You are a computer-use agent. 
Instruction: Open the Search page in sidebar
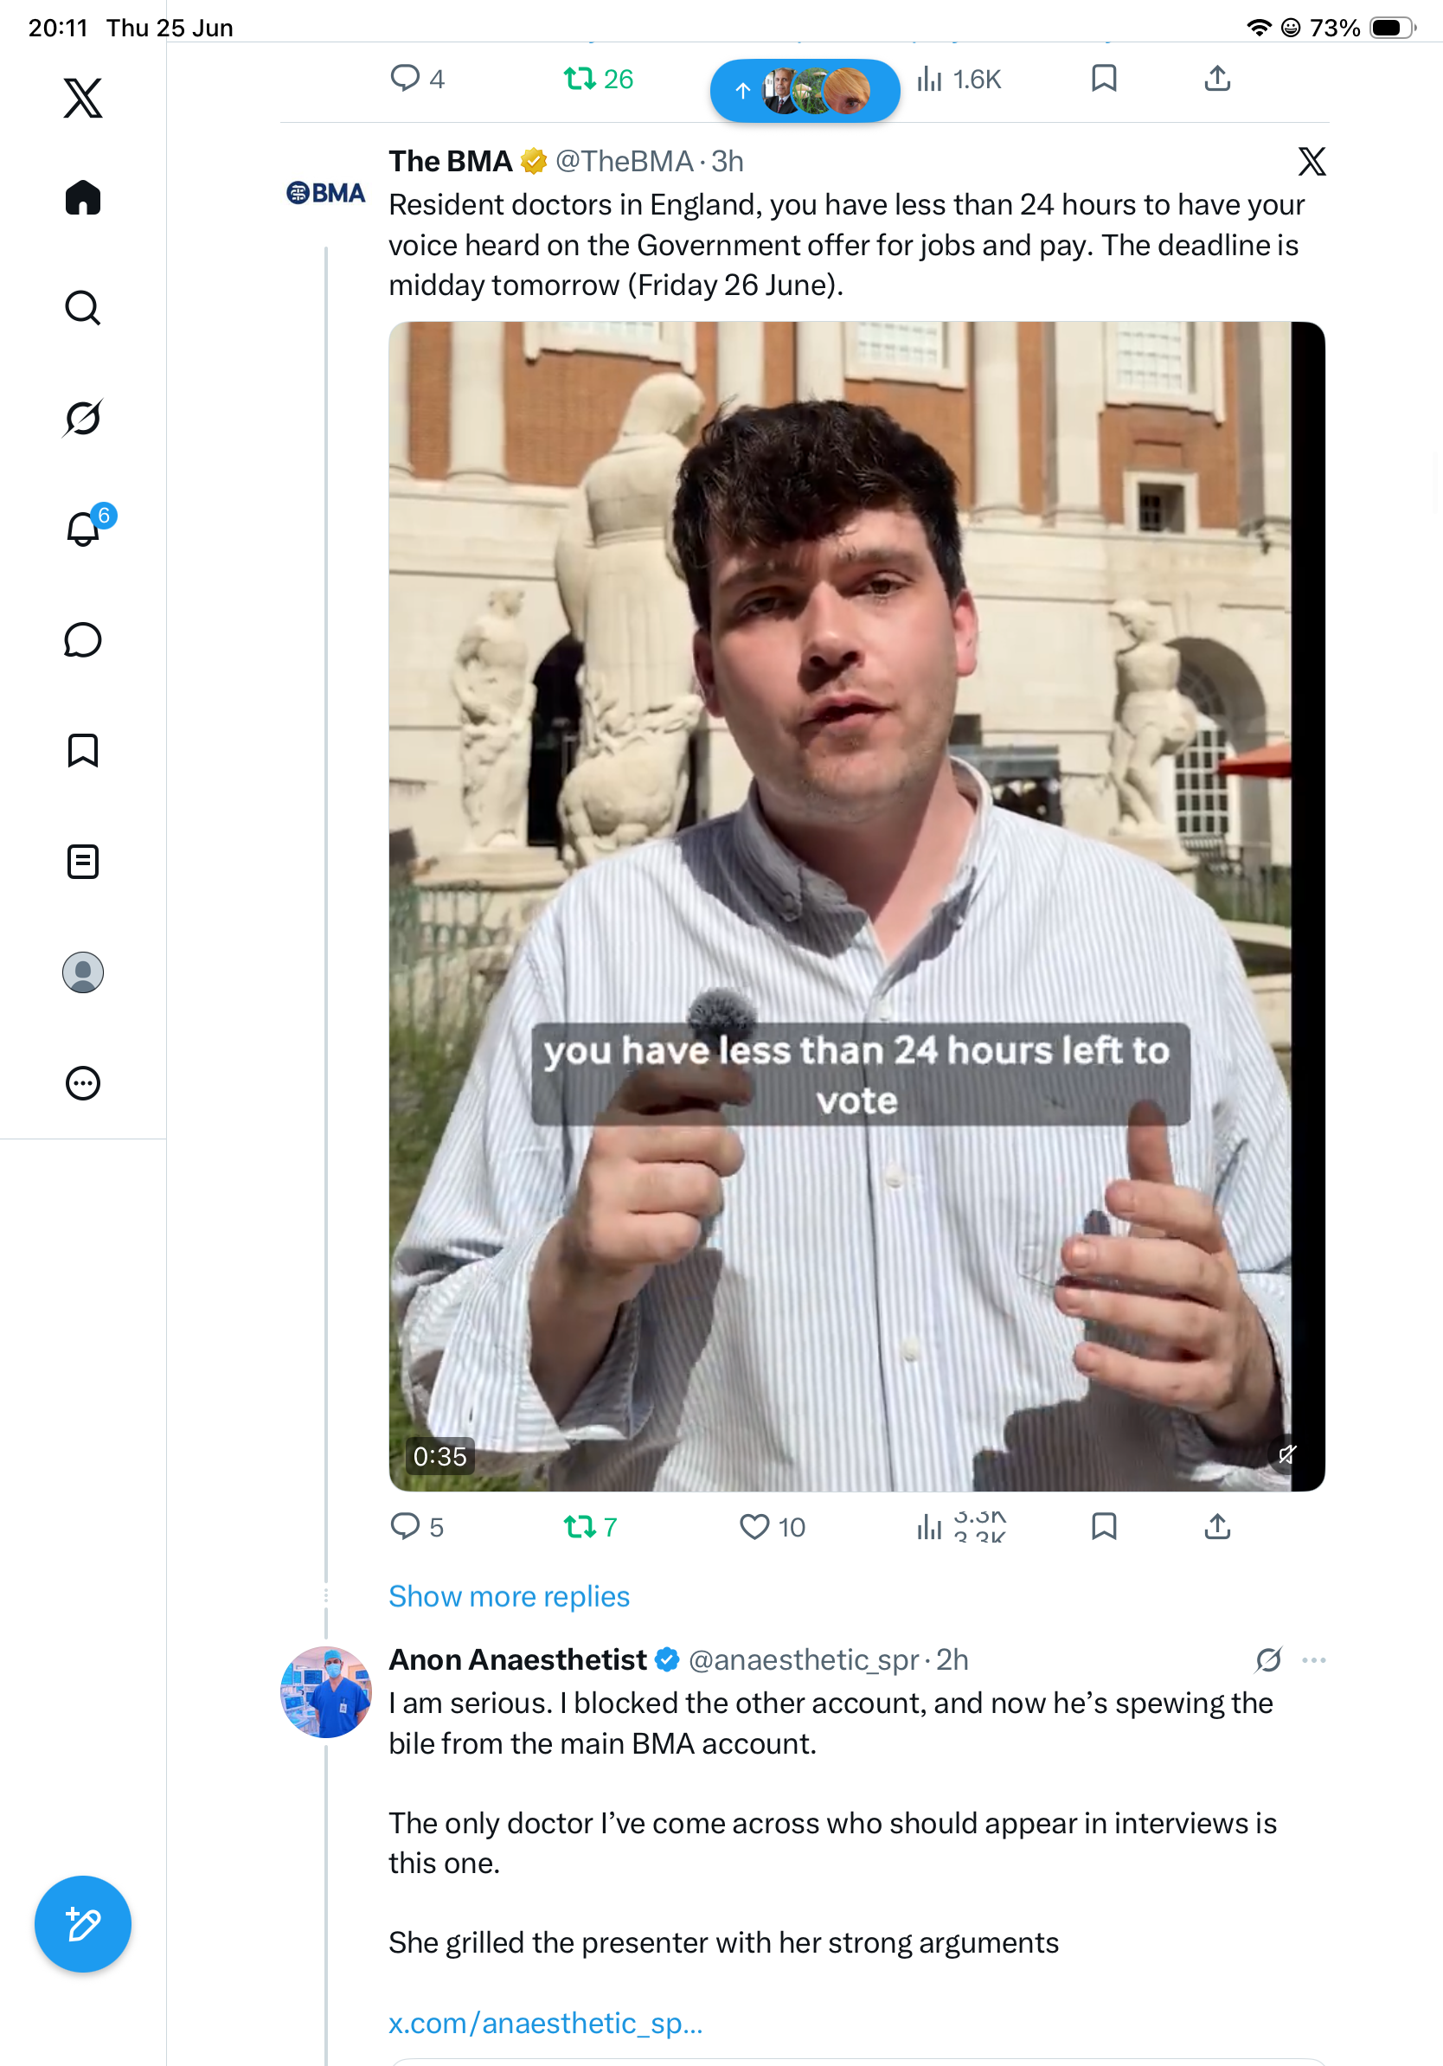point(83,308)
